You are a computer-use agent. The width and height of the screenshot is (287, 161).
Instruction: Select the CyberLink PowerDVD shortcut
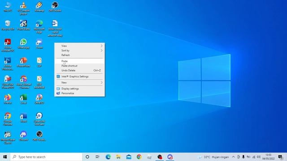pyautogui.click(x=8, y=82)
